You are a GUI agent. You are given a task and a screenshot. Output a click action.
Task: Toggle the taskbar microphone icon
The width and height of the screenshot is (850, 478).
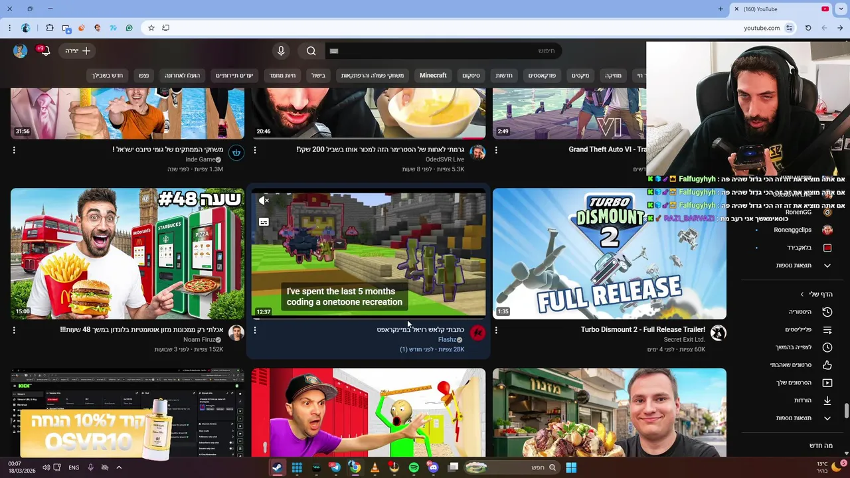(90, 467)
